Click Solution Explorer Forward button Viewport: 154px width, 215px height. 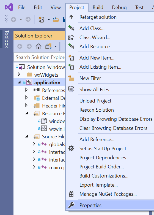pyautogui.click(x=29, y=46)
